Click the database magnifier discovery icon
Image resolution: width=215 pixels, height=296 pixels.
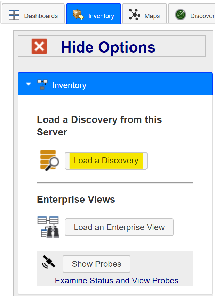[50, 161]
